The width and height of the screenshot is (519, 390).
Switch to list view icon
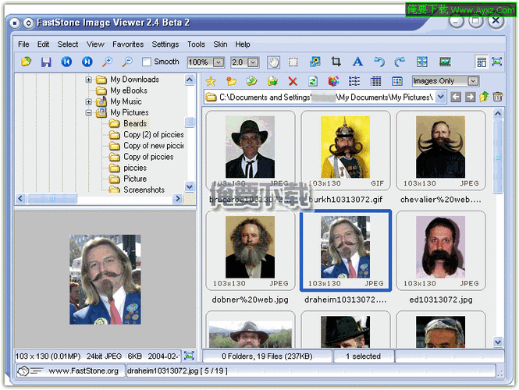click(354, 81)
